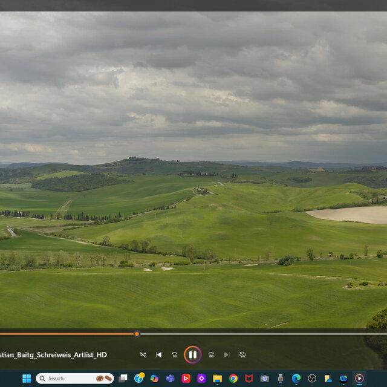Click the video title Schreiweis_Artlist_HD
The width and height of the screenshot is (387, 387).
pos(53,355)
